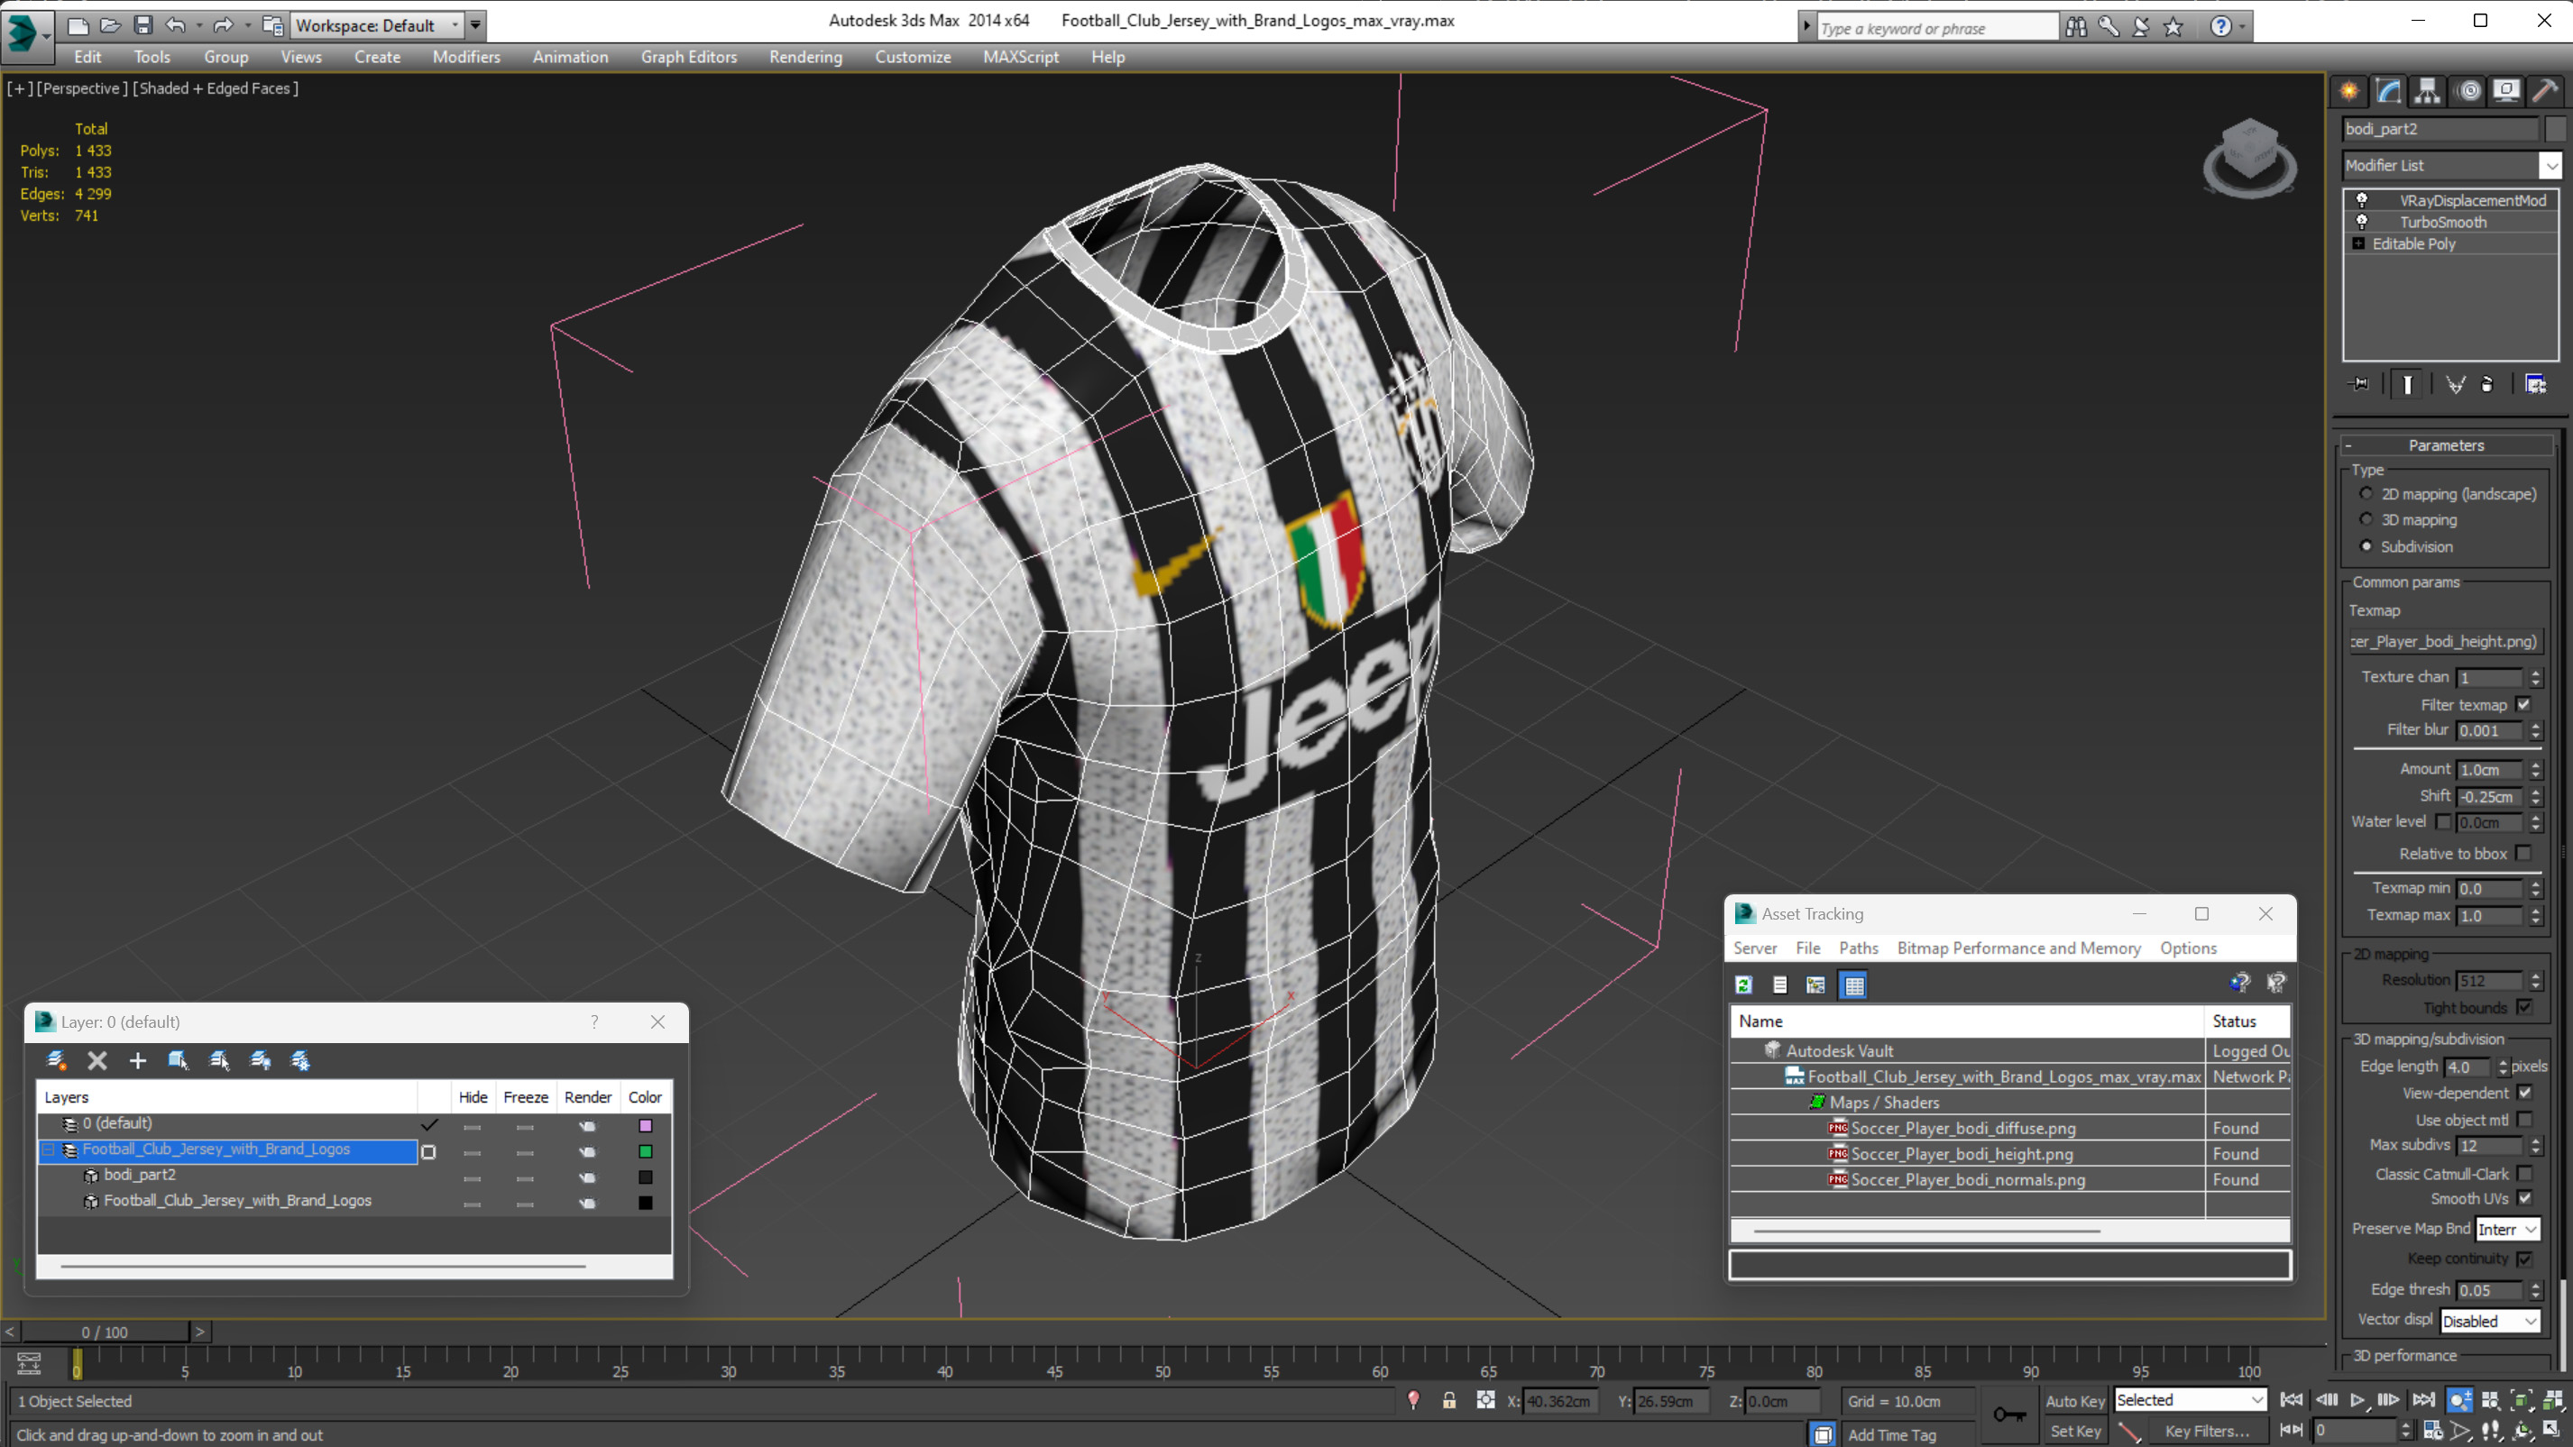Click the green color swatch of Football_Club_Jersey layer
Image resolution: width=2573 pixels, height=1447 pixels.
point(645,1151)
